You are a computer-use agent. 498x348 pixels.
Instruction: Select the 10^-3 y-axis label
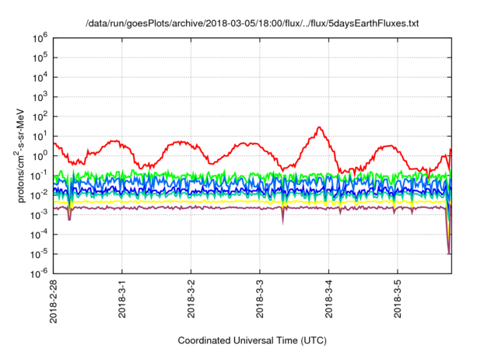click(x=40, y=215)
